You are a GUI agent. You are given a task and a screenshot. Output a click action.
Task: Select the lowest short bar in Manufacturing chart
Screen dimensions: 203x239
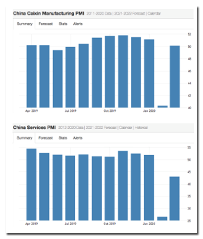tap(163, 106)
